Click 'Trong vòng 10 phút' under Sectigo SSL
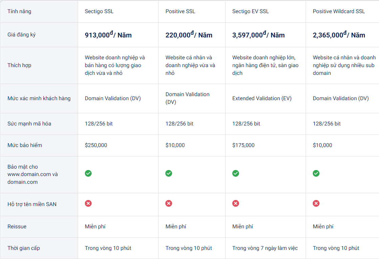 (108, 248)
